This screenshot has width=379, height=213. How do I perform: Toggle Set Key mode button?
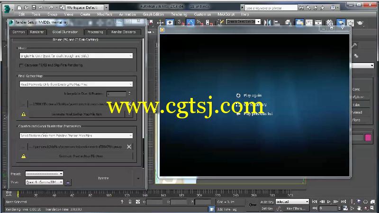point(267,208)
